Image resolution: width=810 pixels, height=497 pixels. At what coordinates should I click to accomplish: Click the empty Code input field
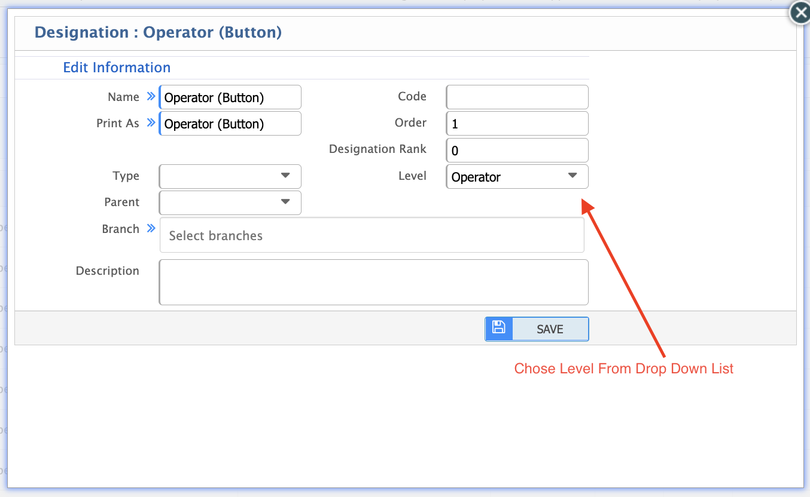coord(517,97)
